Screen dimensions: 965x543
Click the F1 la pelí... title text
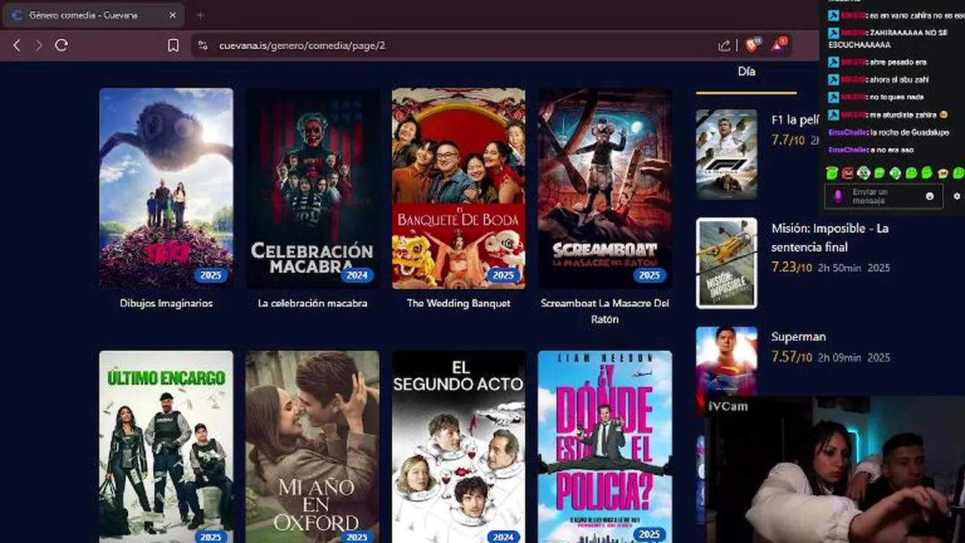pyautogui.click(x=795, y=120)
